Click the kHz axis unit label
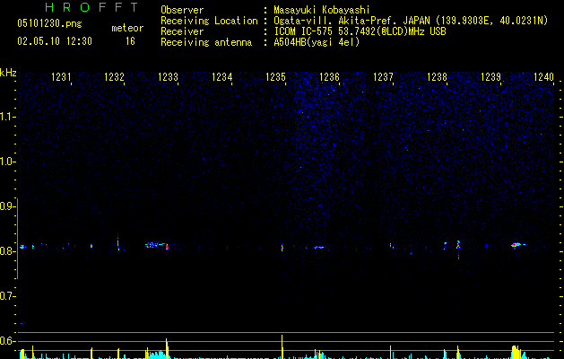The height and width of the screenshot is (359, 564). (x=8, y=73)
